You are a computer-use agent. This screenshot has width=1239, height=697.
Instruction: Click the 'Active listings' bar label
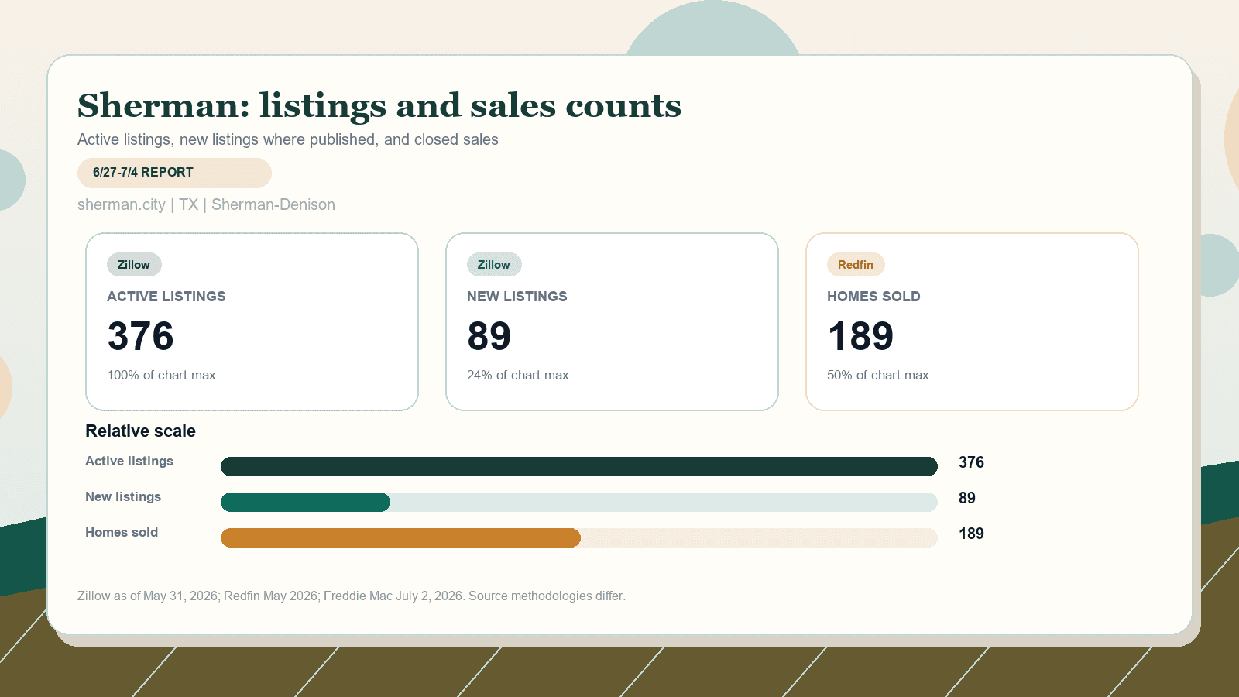129,461
